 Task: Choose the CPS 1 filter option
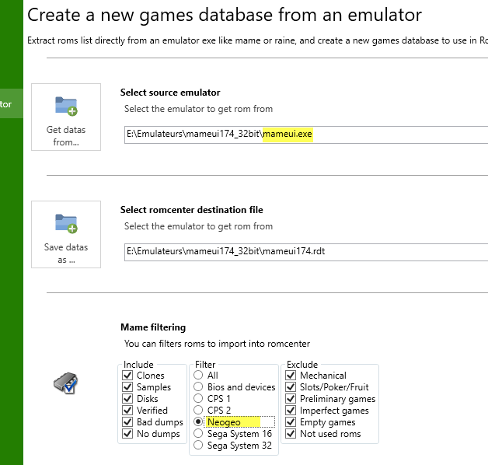click(198, 398)
